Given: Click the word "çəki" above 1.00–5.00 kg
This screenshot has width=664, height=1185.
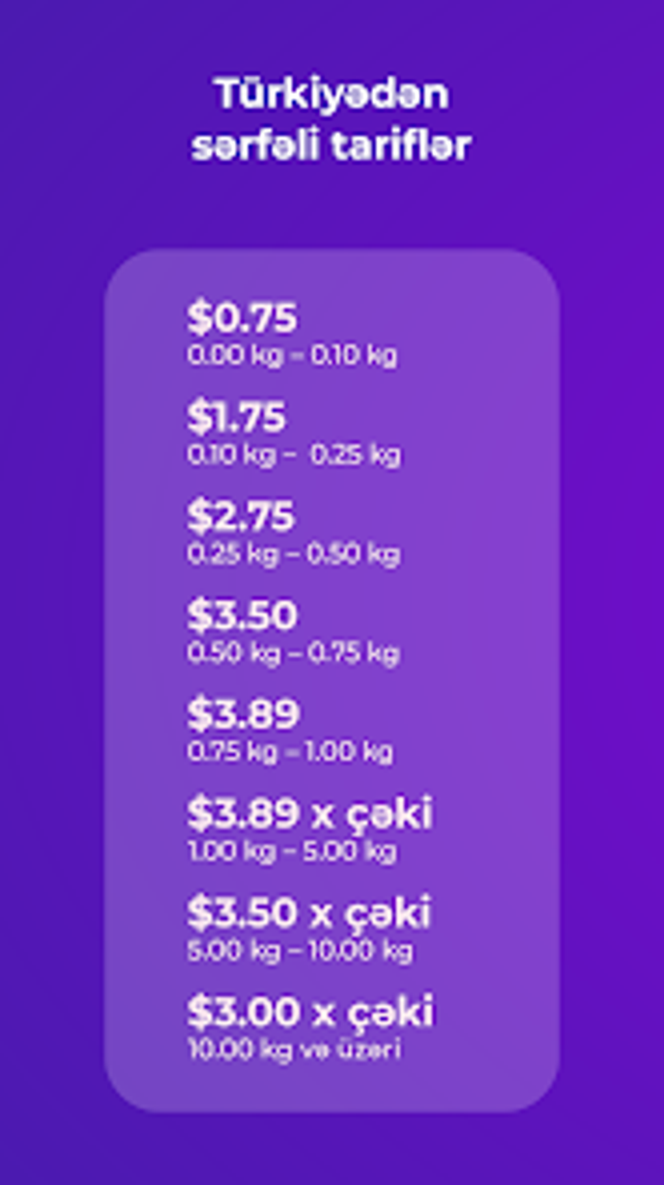Looking at the screenshot, I should point(389,813).
